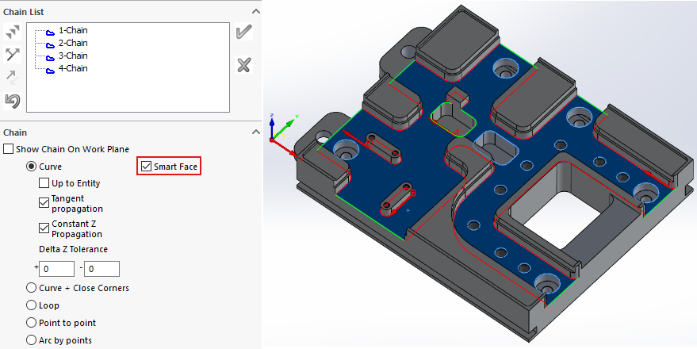This screenshot has width=697, height=349.
Task: Toggle the Constant Z Propagation checkbox
Action: 44,228
